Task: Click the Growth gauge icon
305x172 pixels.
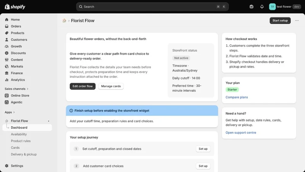Action: pos(6,46)
